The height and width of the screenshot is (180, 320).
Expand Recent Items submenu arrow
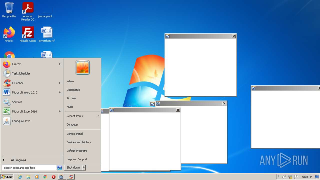tap(98, 116)
